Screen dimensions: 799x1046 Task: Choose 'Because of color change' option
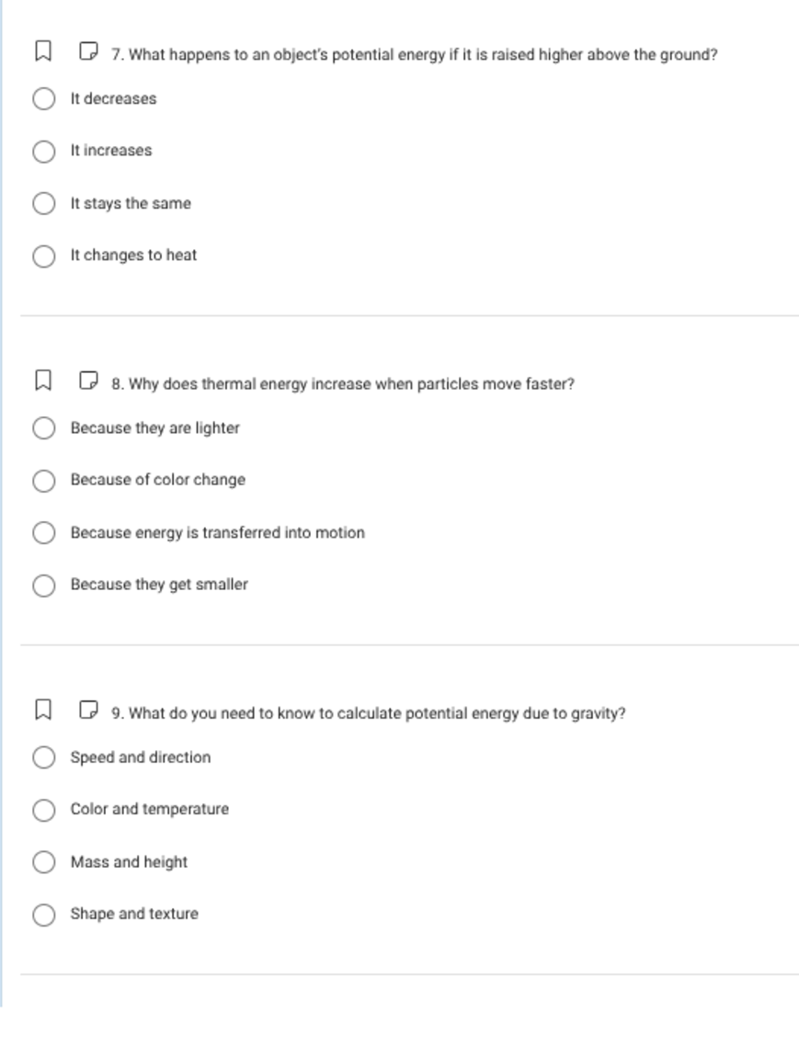(x=44, y=480)
